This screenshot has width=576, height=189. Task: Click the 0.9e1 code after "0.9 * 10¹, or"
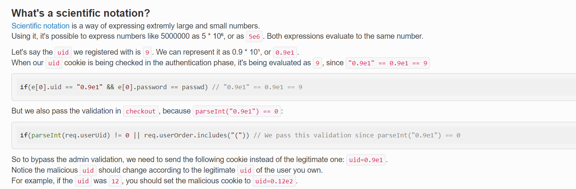pyautogui.click(x=284, y=52)
